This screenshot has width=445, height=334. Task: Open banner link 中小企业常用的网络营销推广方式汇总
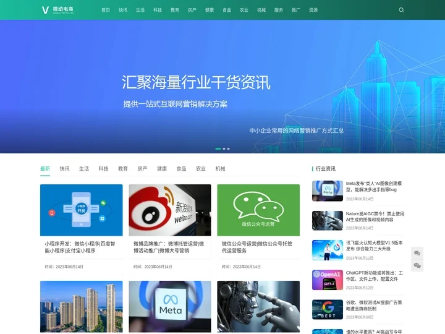click(297, 131)
